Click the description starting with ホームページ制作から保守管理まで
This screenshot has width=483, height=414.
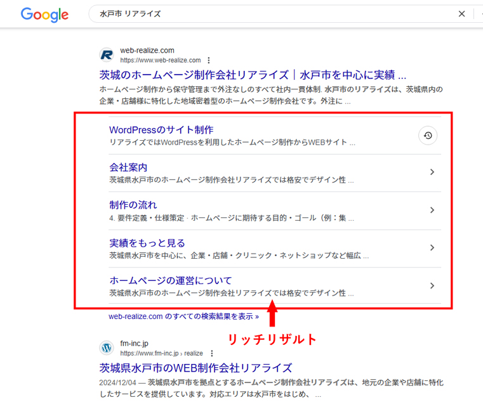tap(271, 95)
